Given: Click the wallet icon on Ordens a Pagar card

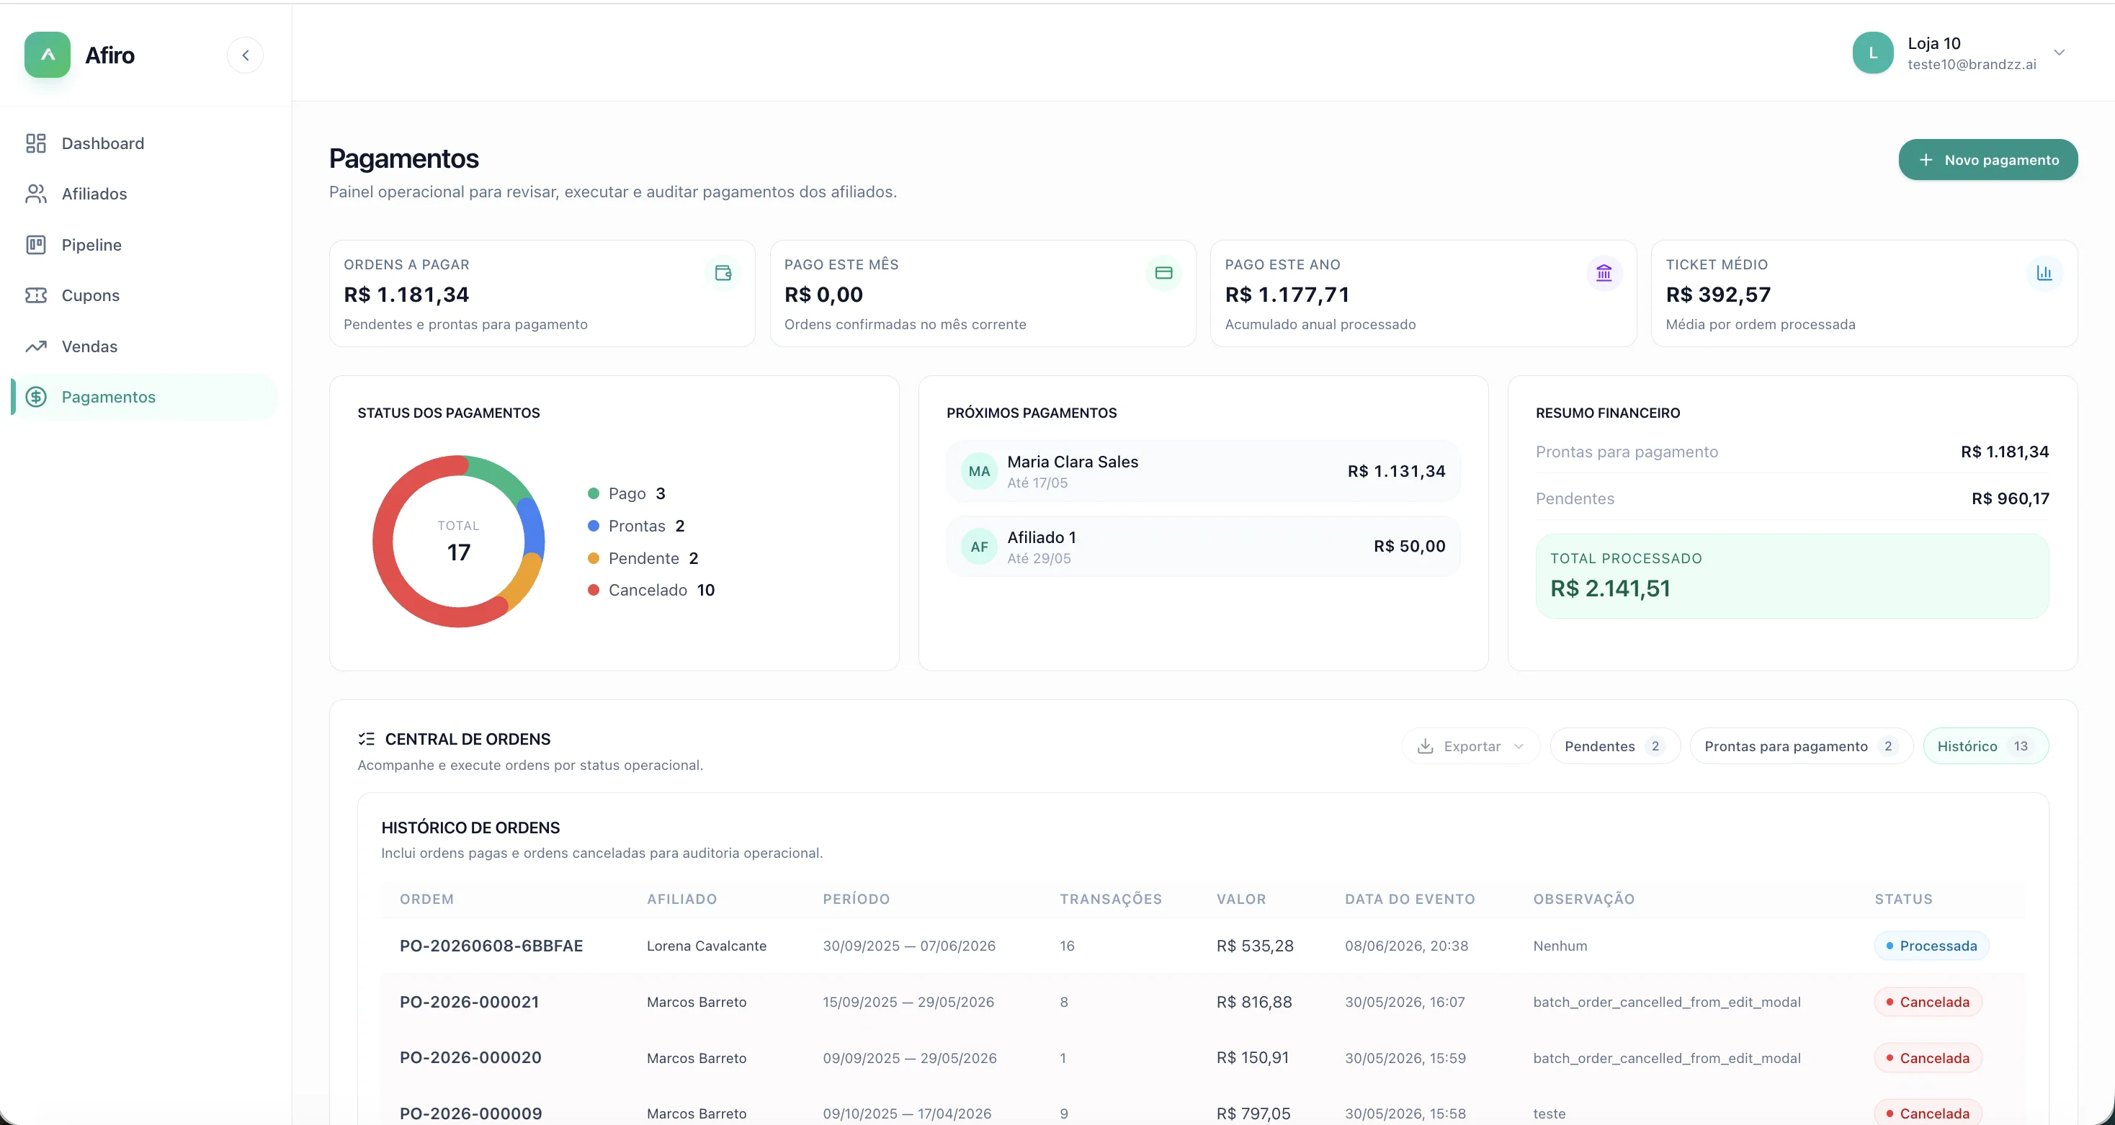Looking at the screenshot, I should tap(723, 273).
